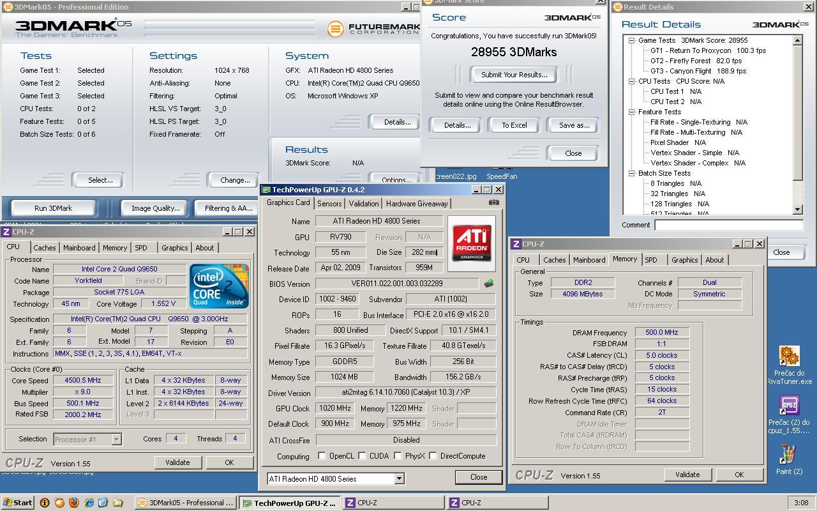The image size is (817, 511).
Task: Maximize the GPU-Z window
Action: tap(487, 190)
